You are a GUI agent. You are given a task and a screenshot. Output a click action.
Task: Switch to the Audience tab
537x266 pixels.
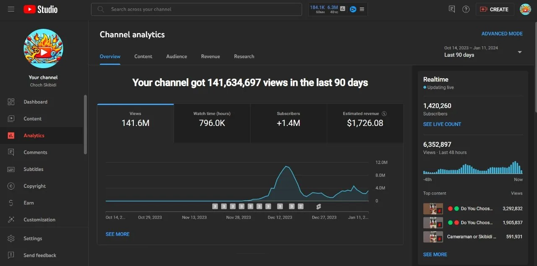[177, 56]
